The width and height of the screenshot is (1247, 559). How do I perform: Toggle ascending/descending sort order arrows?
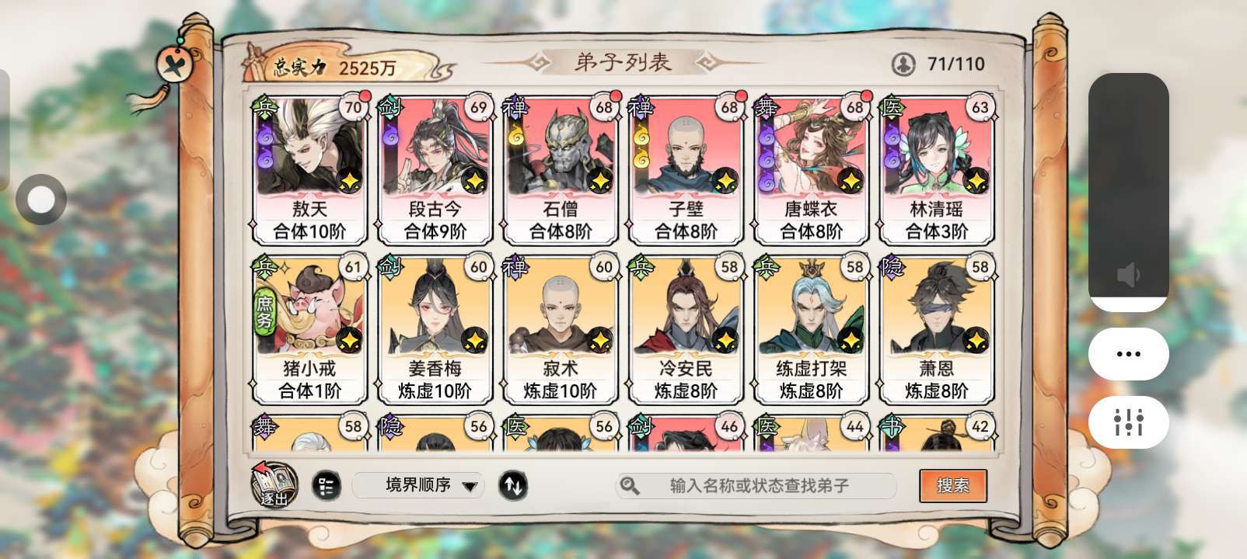pyautogui.click(x=512, y=486)
